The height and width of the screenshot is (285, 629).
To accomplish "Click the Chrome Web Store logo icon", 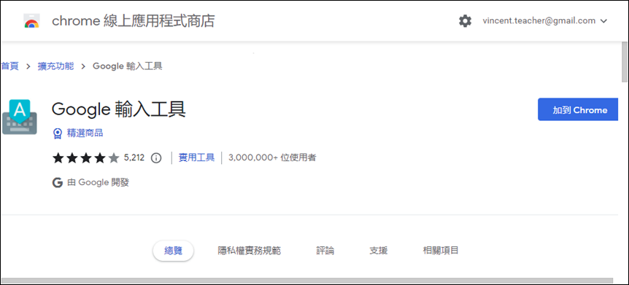I will [x=31, y=21].
